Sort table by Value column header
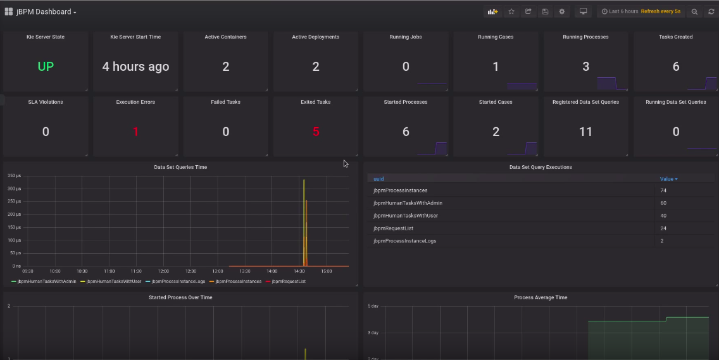 click(x=668, y=179)
